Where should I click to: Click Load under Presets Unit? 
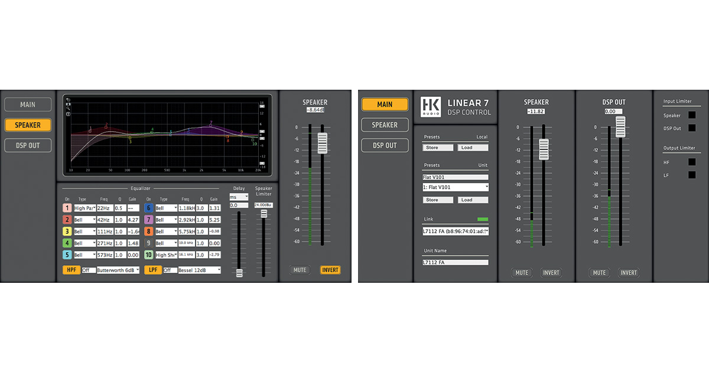(473, 200)
